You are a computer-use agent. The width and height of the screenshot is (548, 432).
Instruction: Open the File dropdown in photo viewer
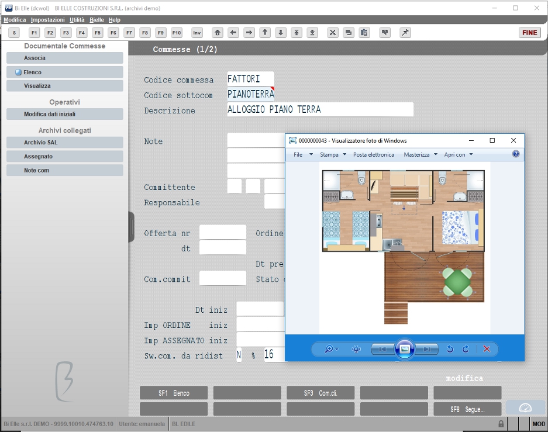click(303, 154)
